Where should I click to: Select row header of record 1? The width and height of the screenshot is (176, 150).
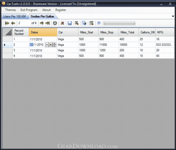click(7, 39)
